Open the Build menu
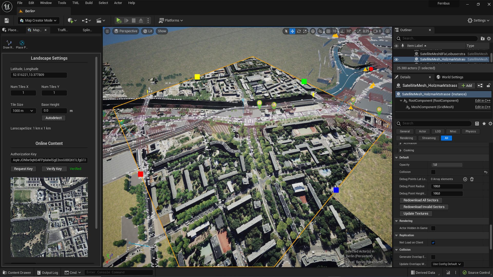 pos(89,3)
